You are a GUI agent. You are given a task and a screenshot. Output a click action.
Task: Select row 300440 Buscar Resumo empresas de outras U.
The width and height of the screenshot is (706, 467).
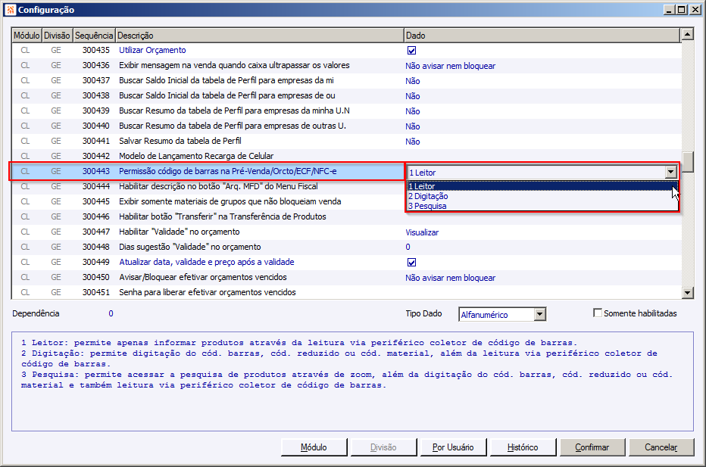[x=345, y=126]
